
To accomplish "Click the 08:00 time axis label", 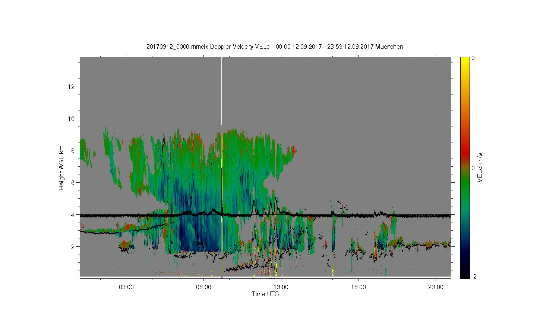I will 204,287.
